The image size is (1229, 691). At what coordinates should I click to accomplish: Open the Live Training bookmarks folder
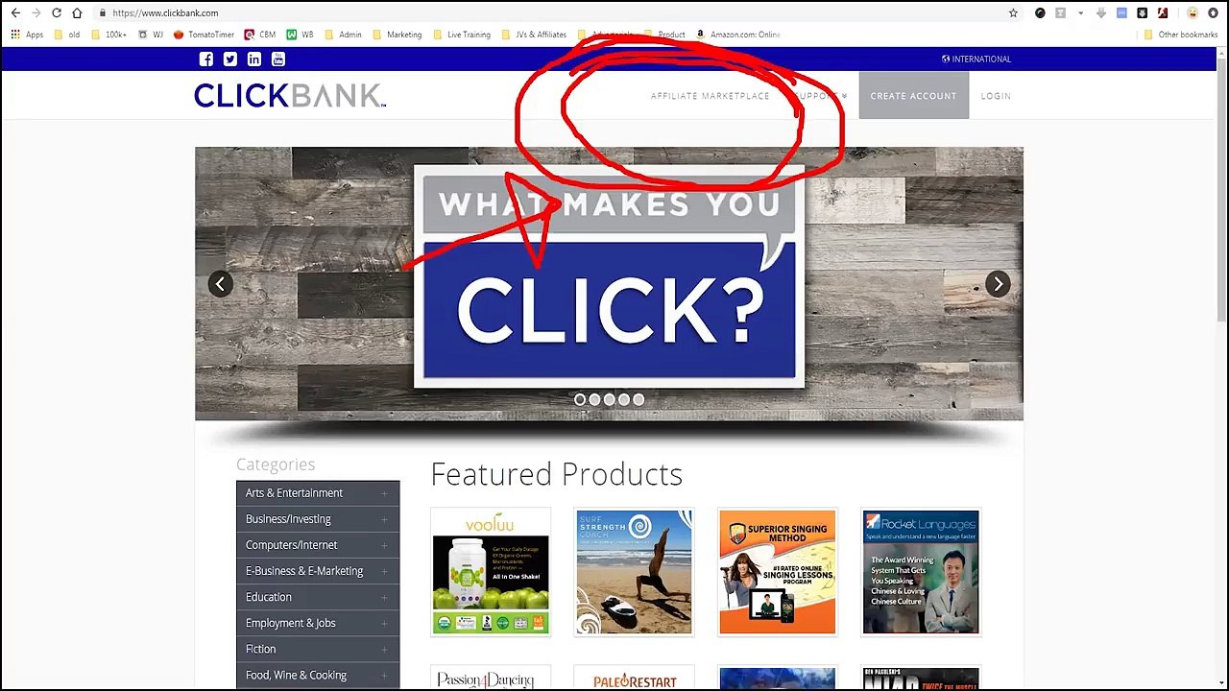462,35
